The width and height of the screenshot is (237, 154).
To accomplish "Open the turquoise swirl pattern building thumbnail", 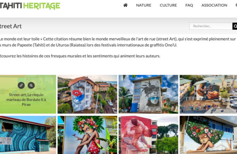I will 28,135.
